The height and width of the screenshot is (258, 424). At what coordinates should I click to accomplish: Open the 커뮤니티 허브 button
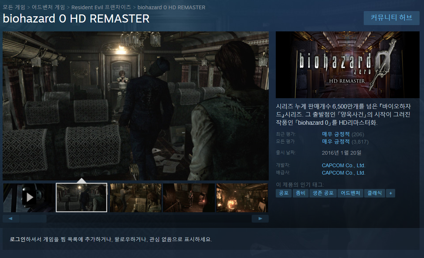coord(391,18)
